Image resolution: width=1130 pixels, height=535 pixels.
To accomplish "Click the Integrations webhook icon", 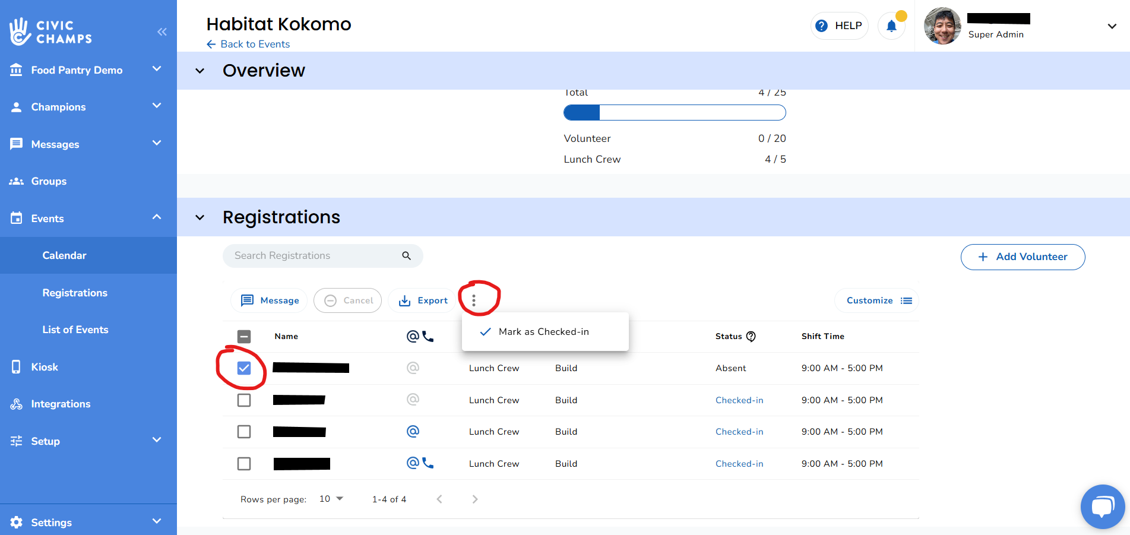I will coord(17,404).
